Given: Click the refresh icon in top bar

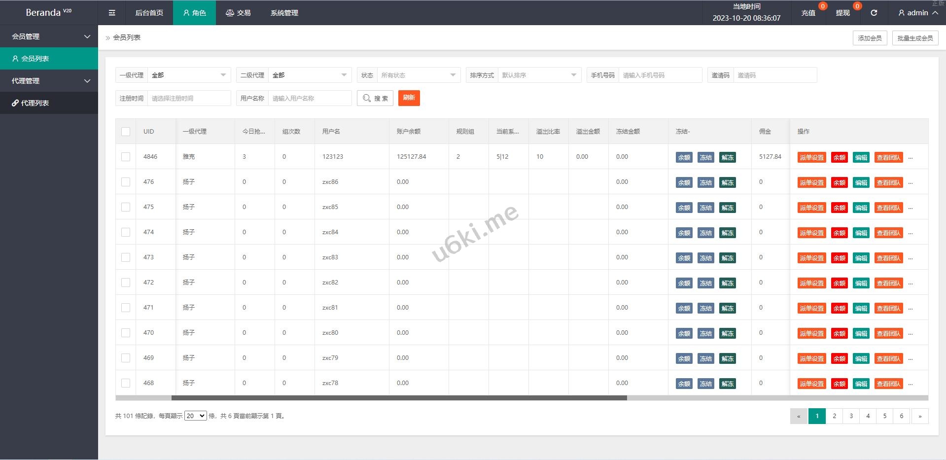Looking at the screenshot, I should click(874, 13).
